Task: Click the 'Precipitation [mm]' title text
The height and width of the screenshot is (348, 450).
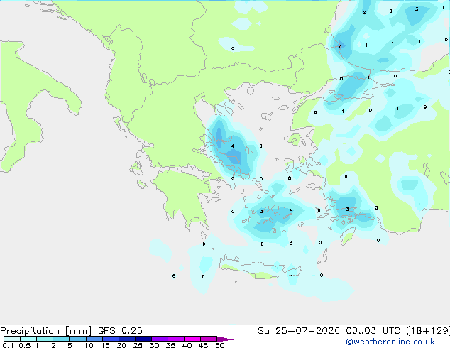Action: [45, 331]
